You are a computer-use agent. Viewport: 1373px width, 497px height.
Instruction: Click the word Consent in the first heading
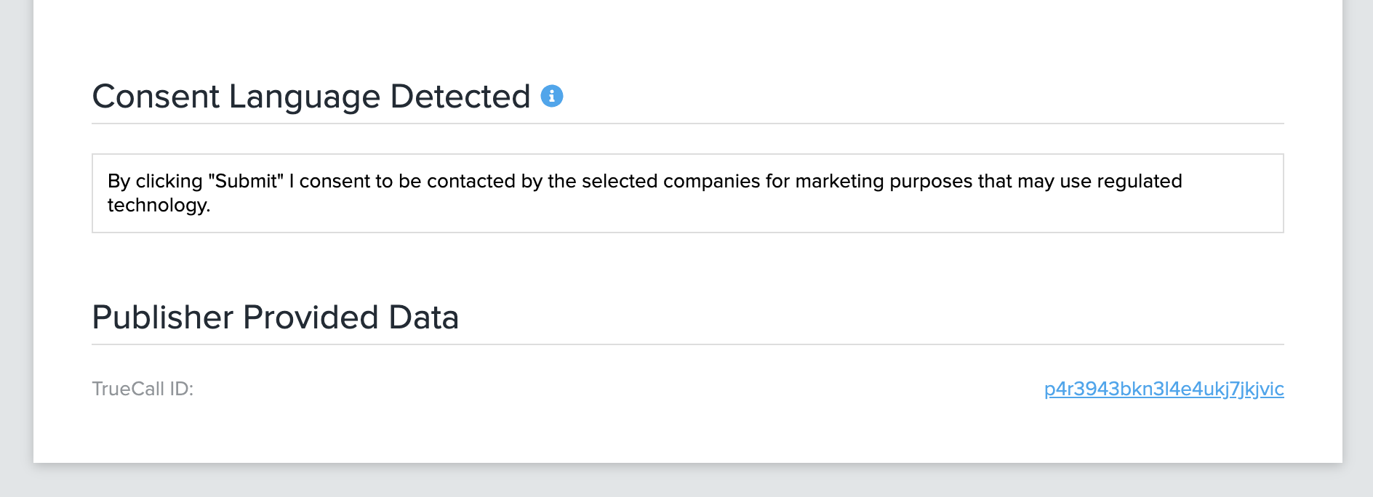156,97
